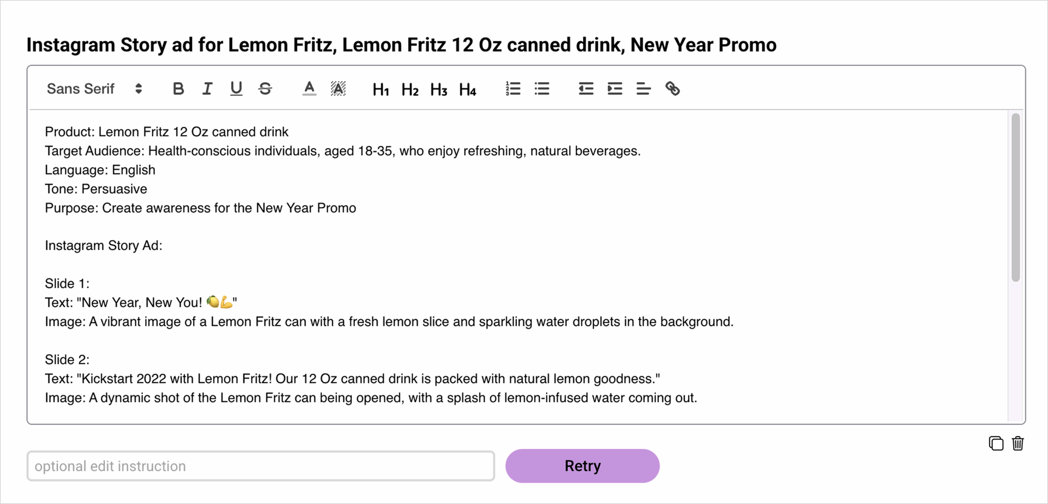Image resolution: width=1048 pixels, height=504 pixels.
Task: Click the Retry button
Action: point(582,466)
